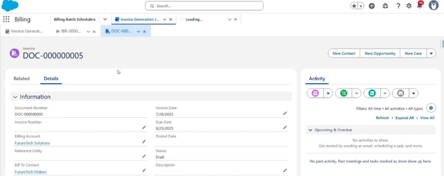Click New Event calendar icon
Image resolution: width=444 pixels, height=176 pixels.
click(315, 93)
